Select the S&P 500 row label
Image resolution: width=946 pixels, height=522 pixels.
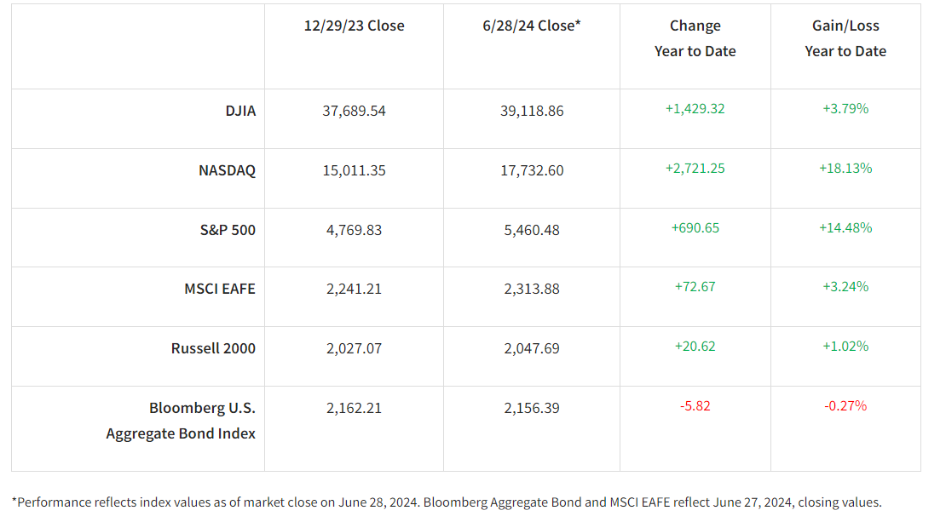pos(228,230)
